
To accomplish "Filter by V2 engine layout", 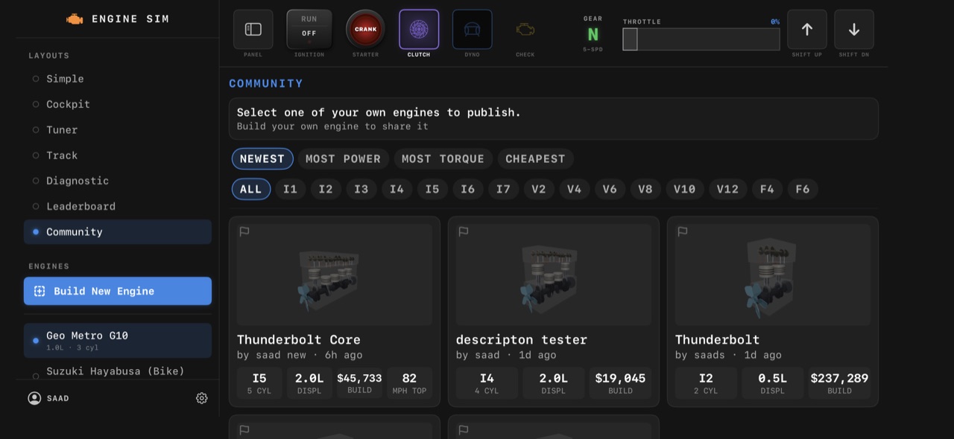I will point(539,189).
